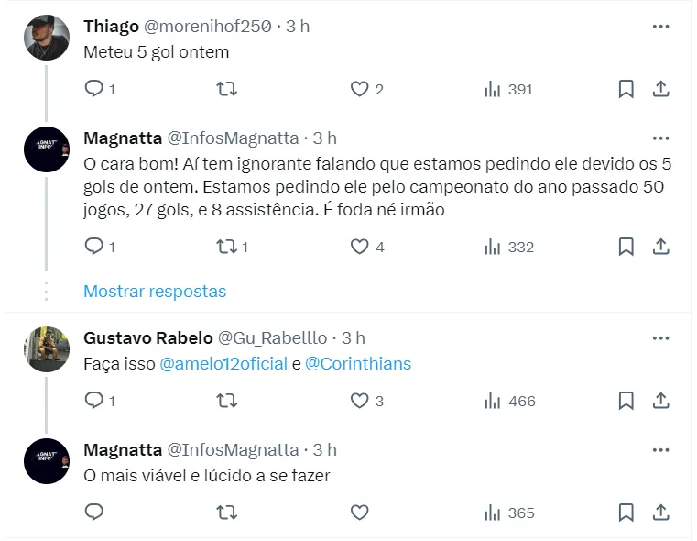Retweet Thiago's tweet about 5 goals
Image resolution: width=697 pixels, height=541 pixels.
226,89
